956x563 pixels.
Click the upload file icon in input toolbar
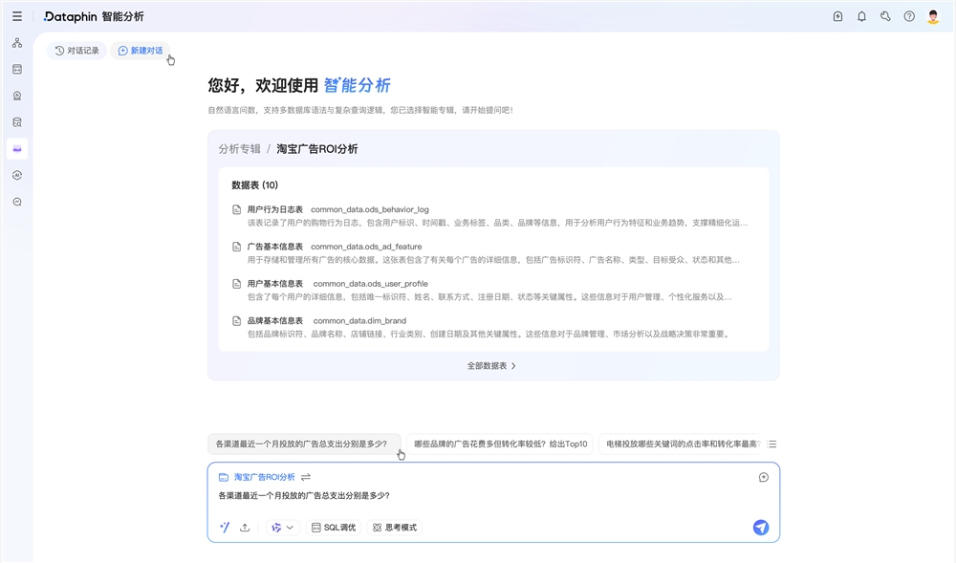(x=245, y=528)
